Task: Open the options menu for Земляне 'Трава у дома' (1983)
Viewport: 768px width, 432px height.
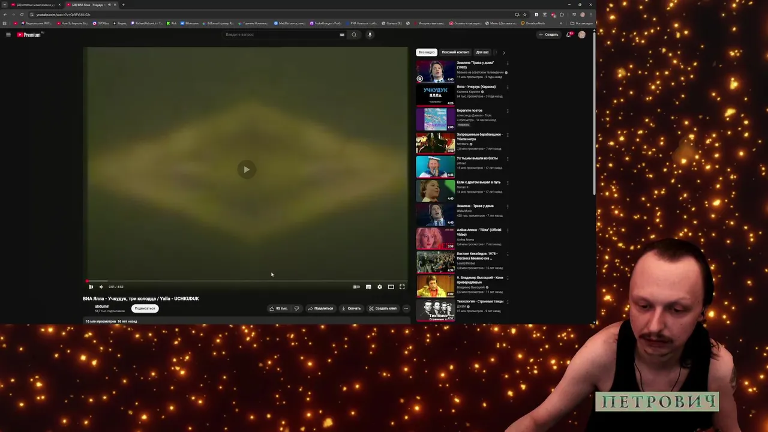Action: (508, 63)
